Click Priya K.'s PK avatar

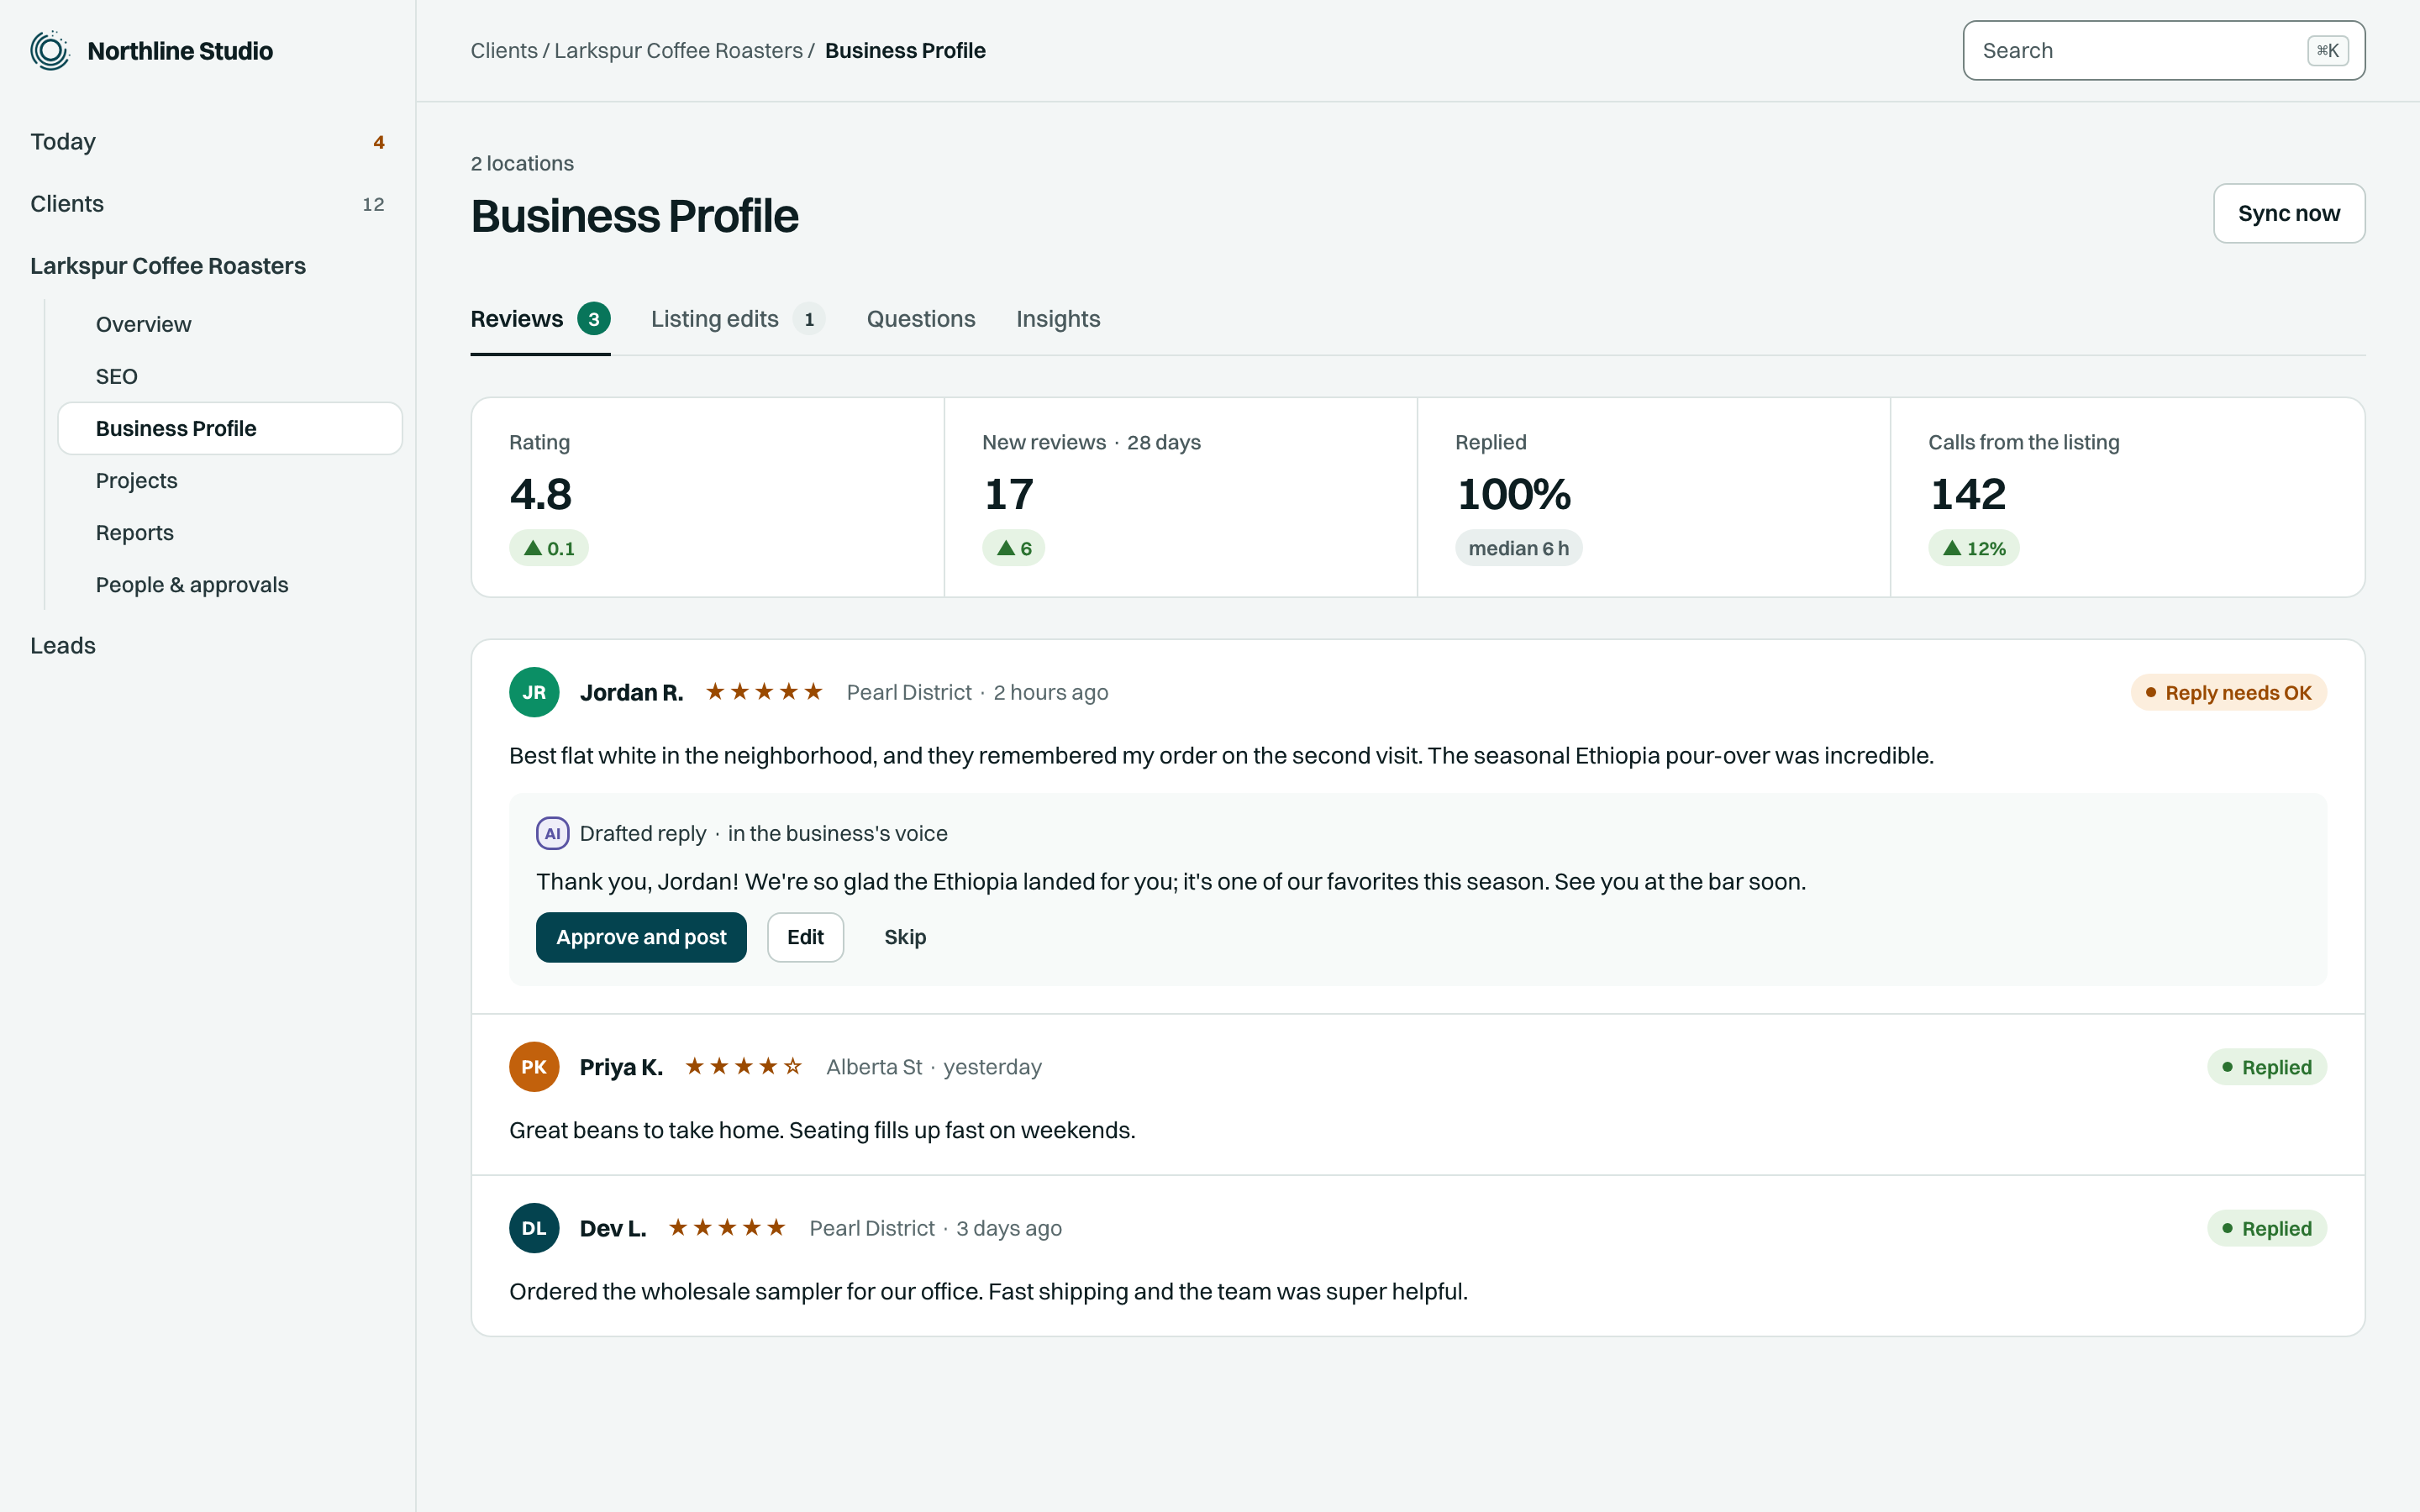(534, 1067)
